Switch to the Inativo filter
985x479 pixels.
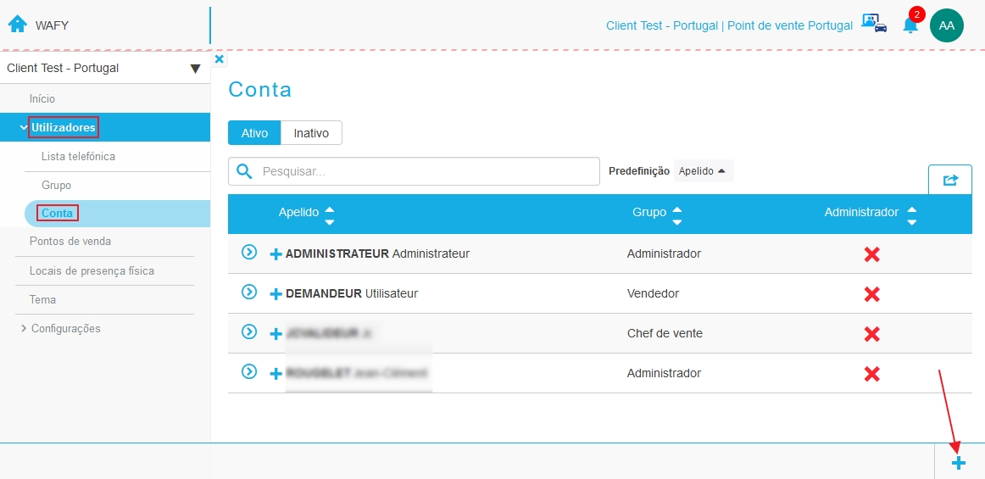pos(312,133)
